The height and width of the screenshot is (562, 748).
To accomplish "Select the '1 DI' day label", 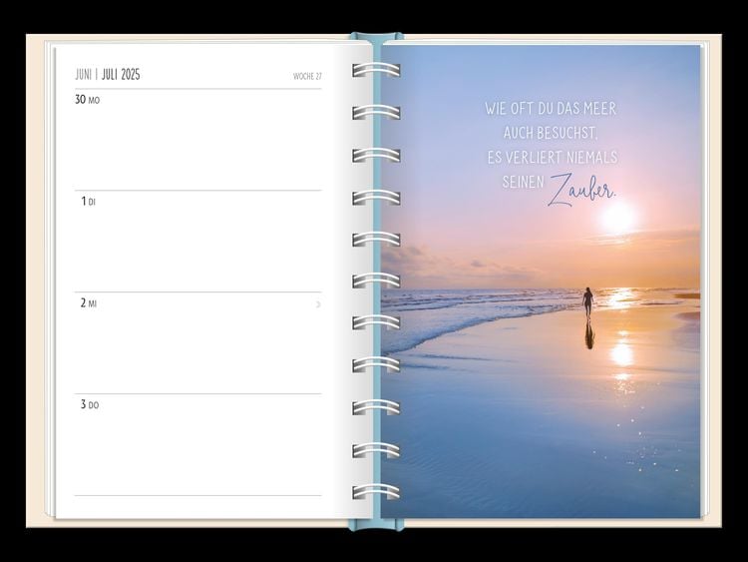I will [88, 202].
